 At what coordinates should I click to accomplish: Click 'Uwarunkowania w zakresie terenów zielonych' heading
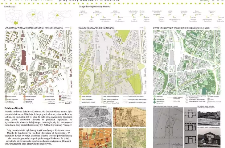click(182, 28)
